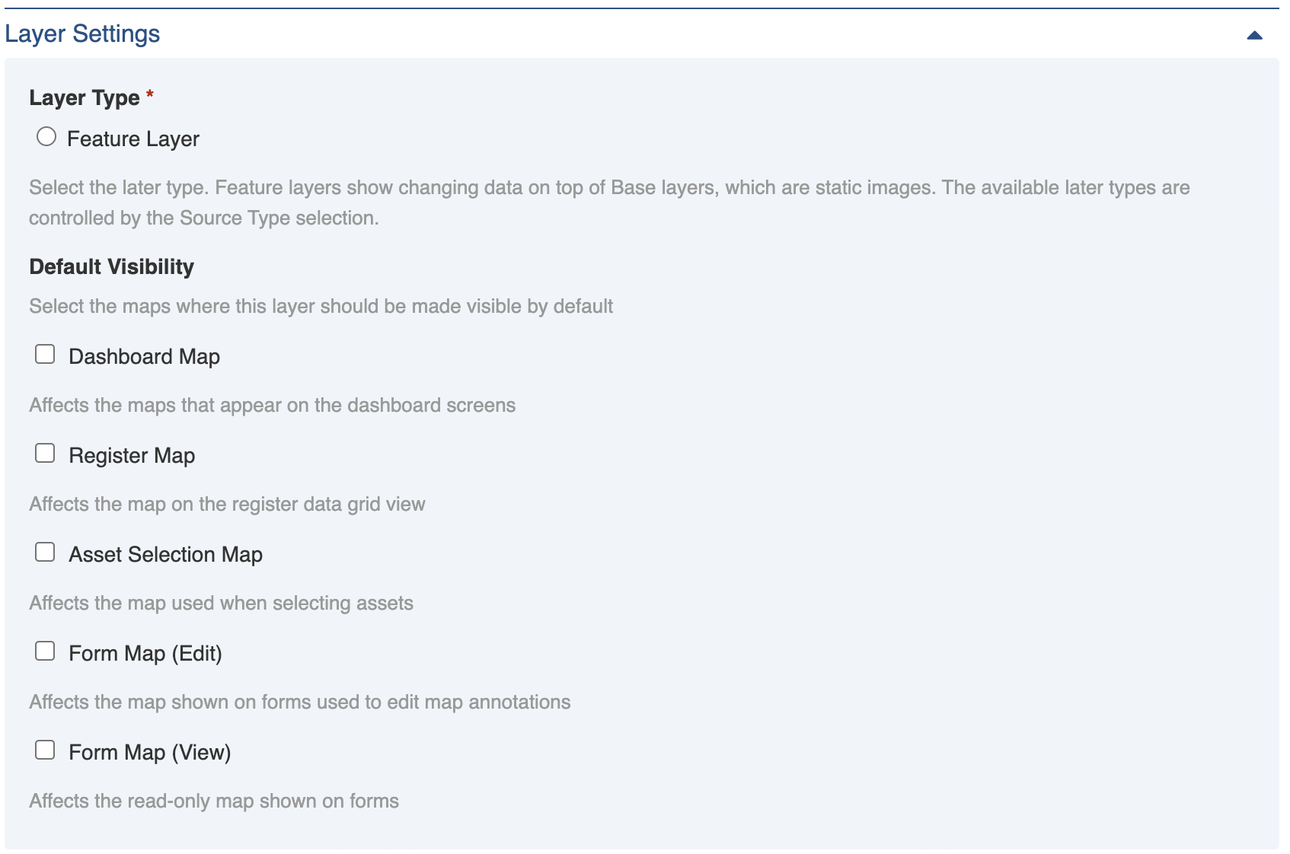Click the Layer Type heading
This screenshot has width=1290, height=854.
click(x=84, y=97)
